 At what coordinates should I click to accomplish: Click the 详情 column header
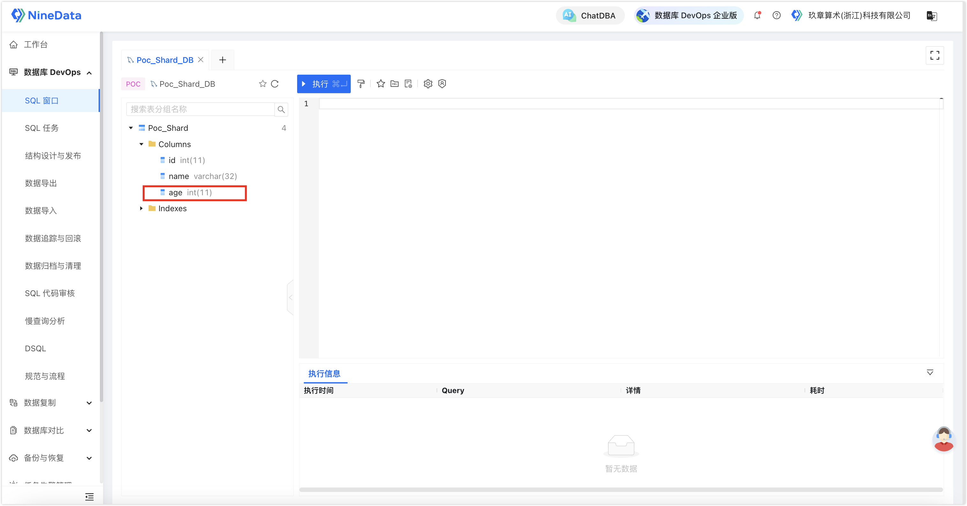point(633,391)
